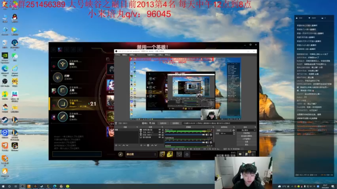The image size is (337, 189).
Task: Open the last (Help) menu in OBS menu bar
Action: tap(167, 55)
